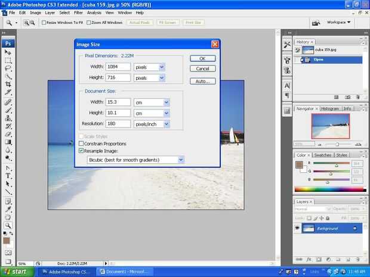Adjust the Navigator zoom slider

(x=337, y=144)
